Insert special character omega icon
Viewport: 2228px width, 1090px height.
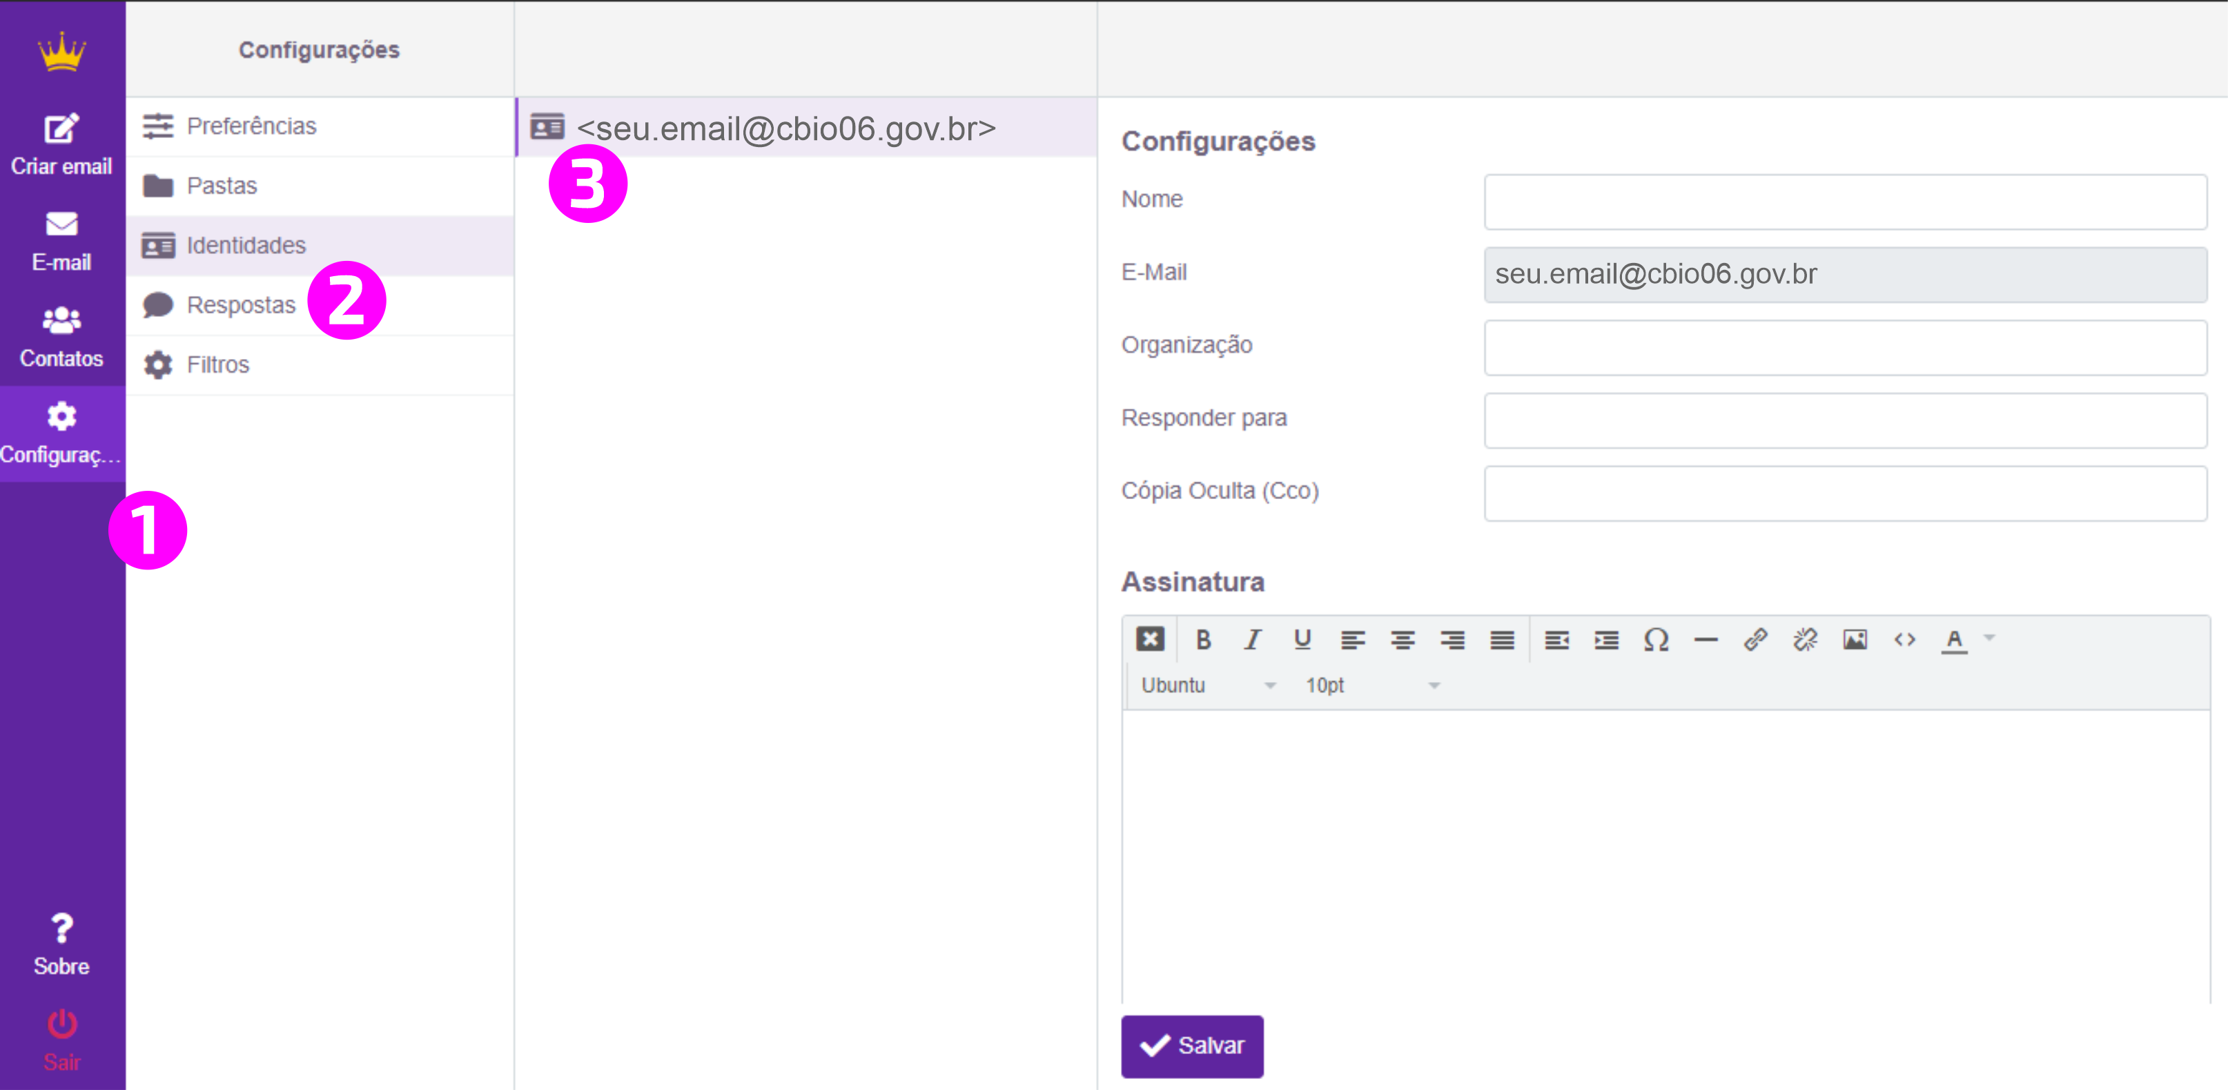(1657, 639)
